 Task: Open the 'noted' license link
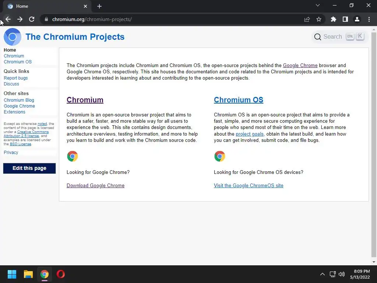[x=42, y=124]
